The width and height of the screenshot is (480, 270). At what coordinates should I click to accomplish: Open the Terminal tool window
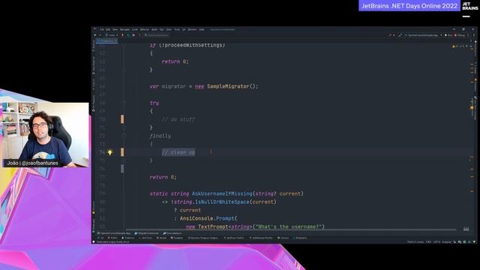(x=177, y=238)
